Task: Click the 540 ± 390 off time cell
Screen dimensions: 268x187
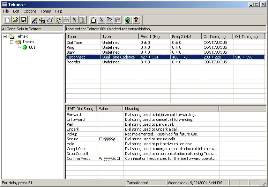Action: pyautogui.click(x=249, y=57)
